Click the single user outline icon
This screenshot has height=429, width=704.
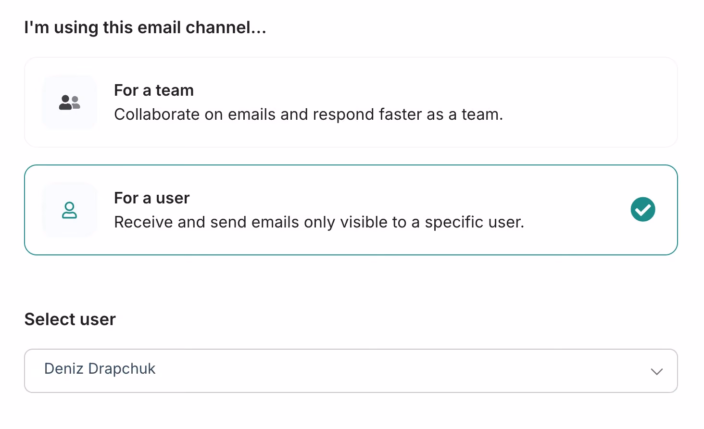tap(70, 210)
